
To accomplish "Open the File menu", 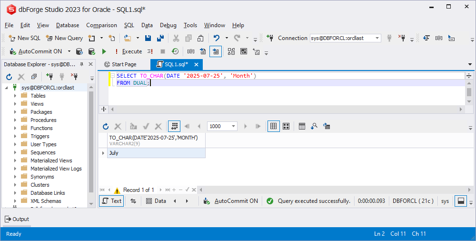I will pyautogui.click(x=9, y=25).
